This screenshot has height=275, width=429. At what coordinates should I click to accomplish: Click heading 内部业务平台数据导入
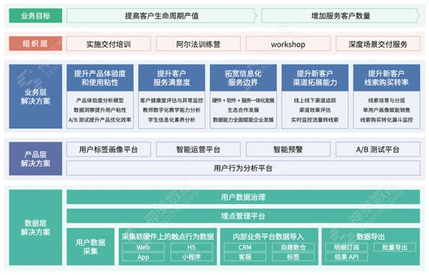[268, 236]
